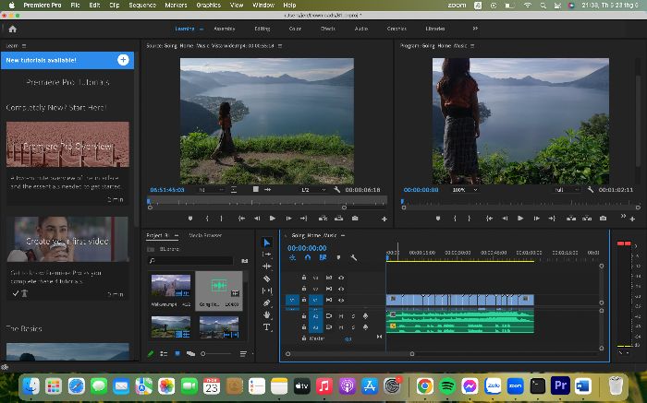Click Drag Video Only filmstrip icon
Viewport: 647px width, 403px height.
click(256, 189)
